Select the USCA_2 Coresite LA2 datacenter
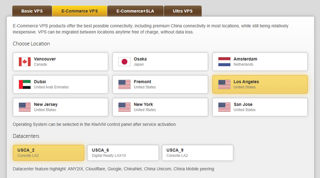This screenshot has width=320, height=178. 48,153
